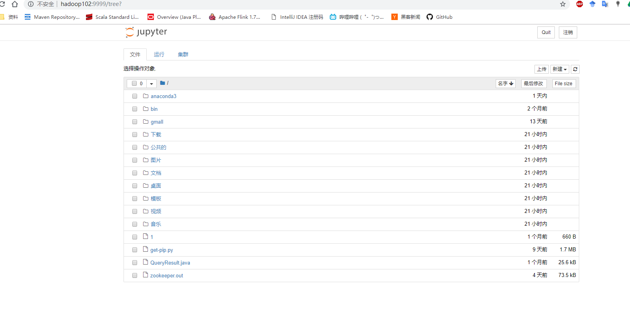
Task: Open the bilibili bookmark
Action: click(x=357, y=17)
